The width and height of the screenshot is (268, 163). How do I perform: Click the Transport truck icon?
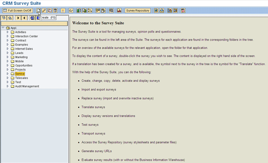click(x=119, y=11)
